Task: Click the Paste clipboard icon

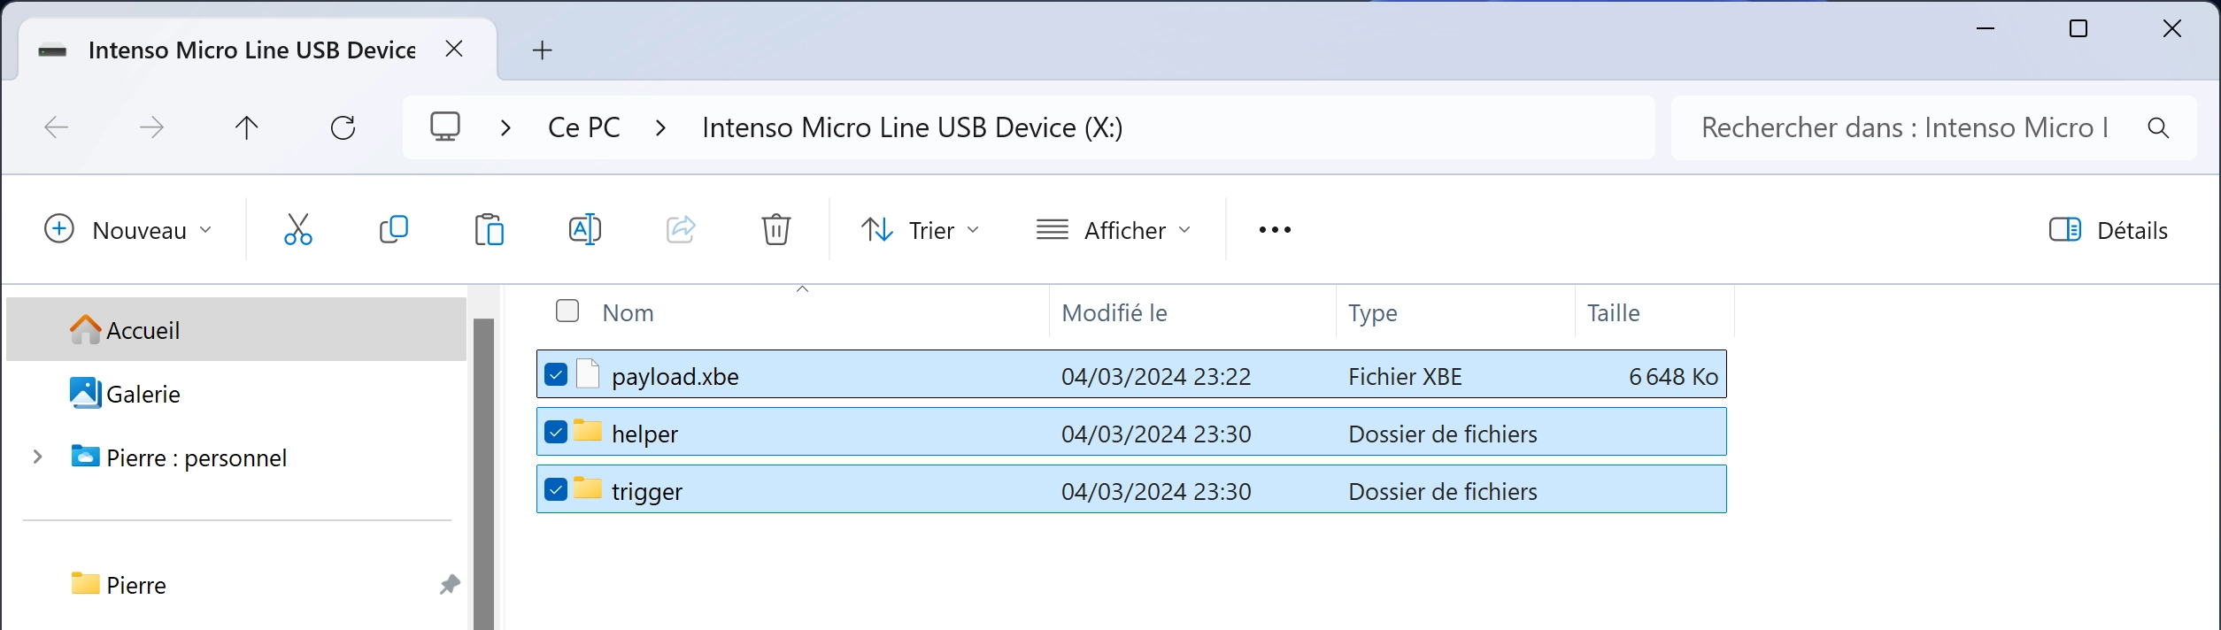Action: click(x=490, y=229)
